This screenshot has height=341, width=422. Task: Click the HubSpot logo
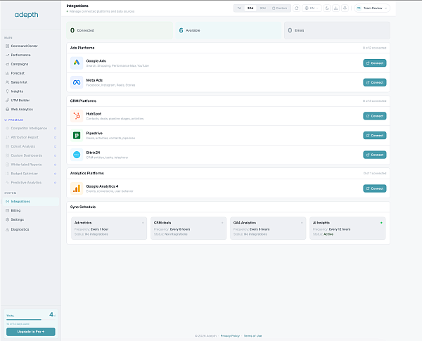(77, 116)
